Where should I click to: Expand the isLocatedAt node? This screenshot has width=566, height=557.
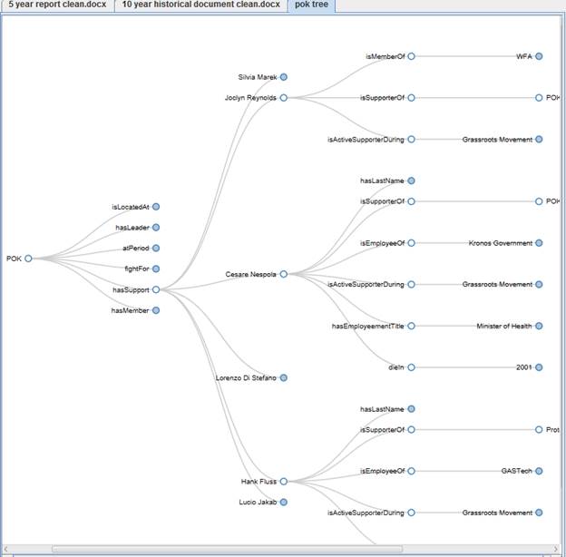pos(156,207)
